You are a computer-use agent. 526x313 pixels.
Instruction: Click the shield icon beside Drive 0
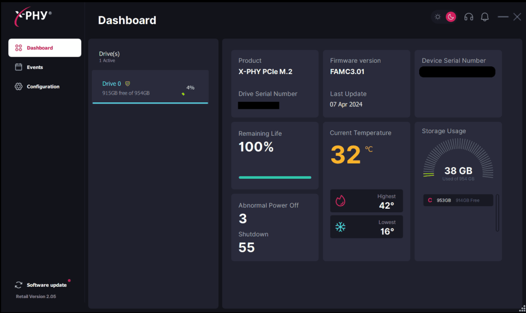(128, 83)
